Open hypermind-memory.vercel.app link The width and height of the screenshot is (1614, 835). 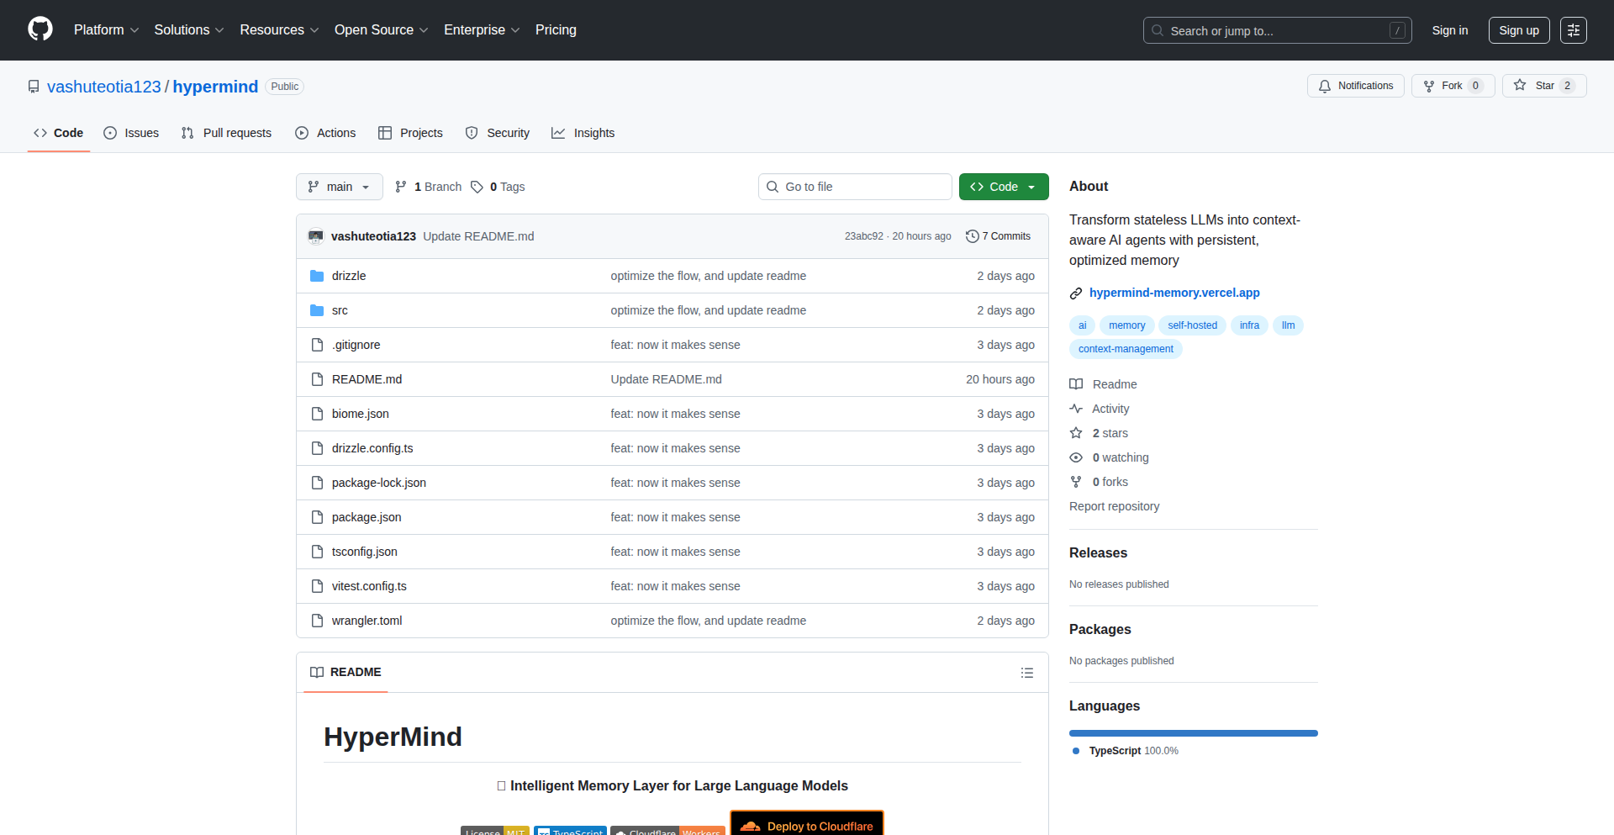click(x=1174, y=293)
